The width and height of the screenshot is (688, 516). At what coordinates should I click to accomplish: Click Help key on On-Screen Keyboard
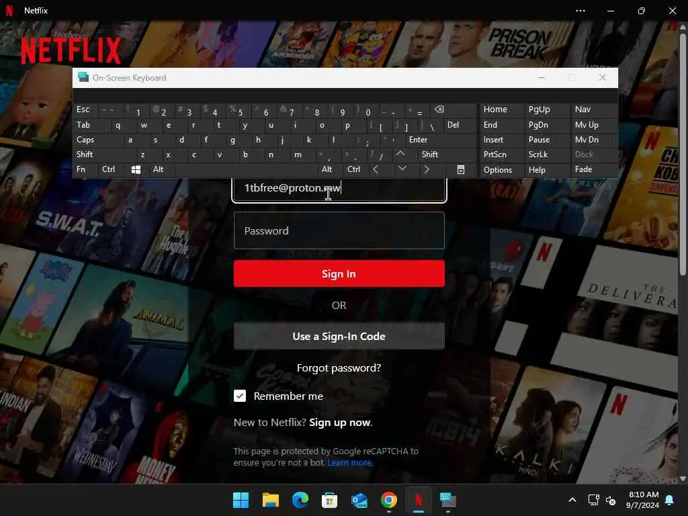pyautogui.click(x=547, y=170)
